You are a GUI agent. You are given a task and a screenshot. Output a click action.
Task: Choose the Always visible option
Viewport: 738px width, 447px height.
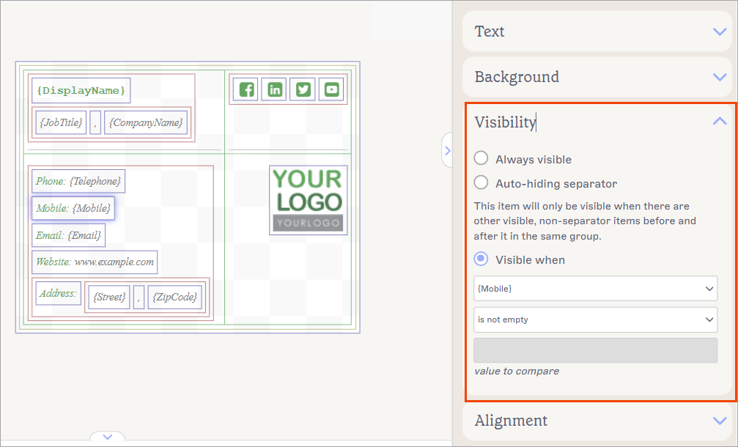point(481,158)
